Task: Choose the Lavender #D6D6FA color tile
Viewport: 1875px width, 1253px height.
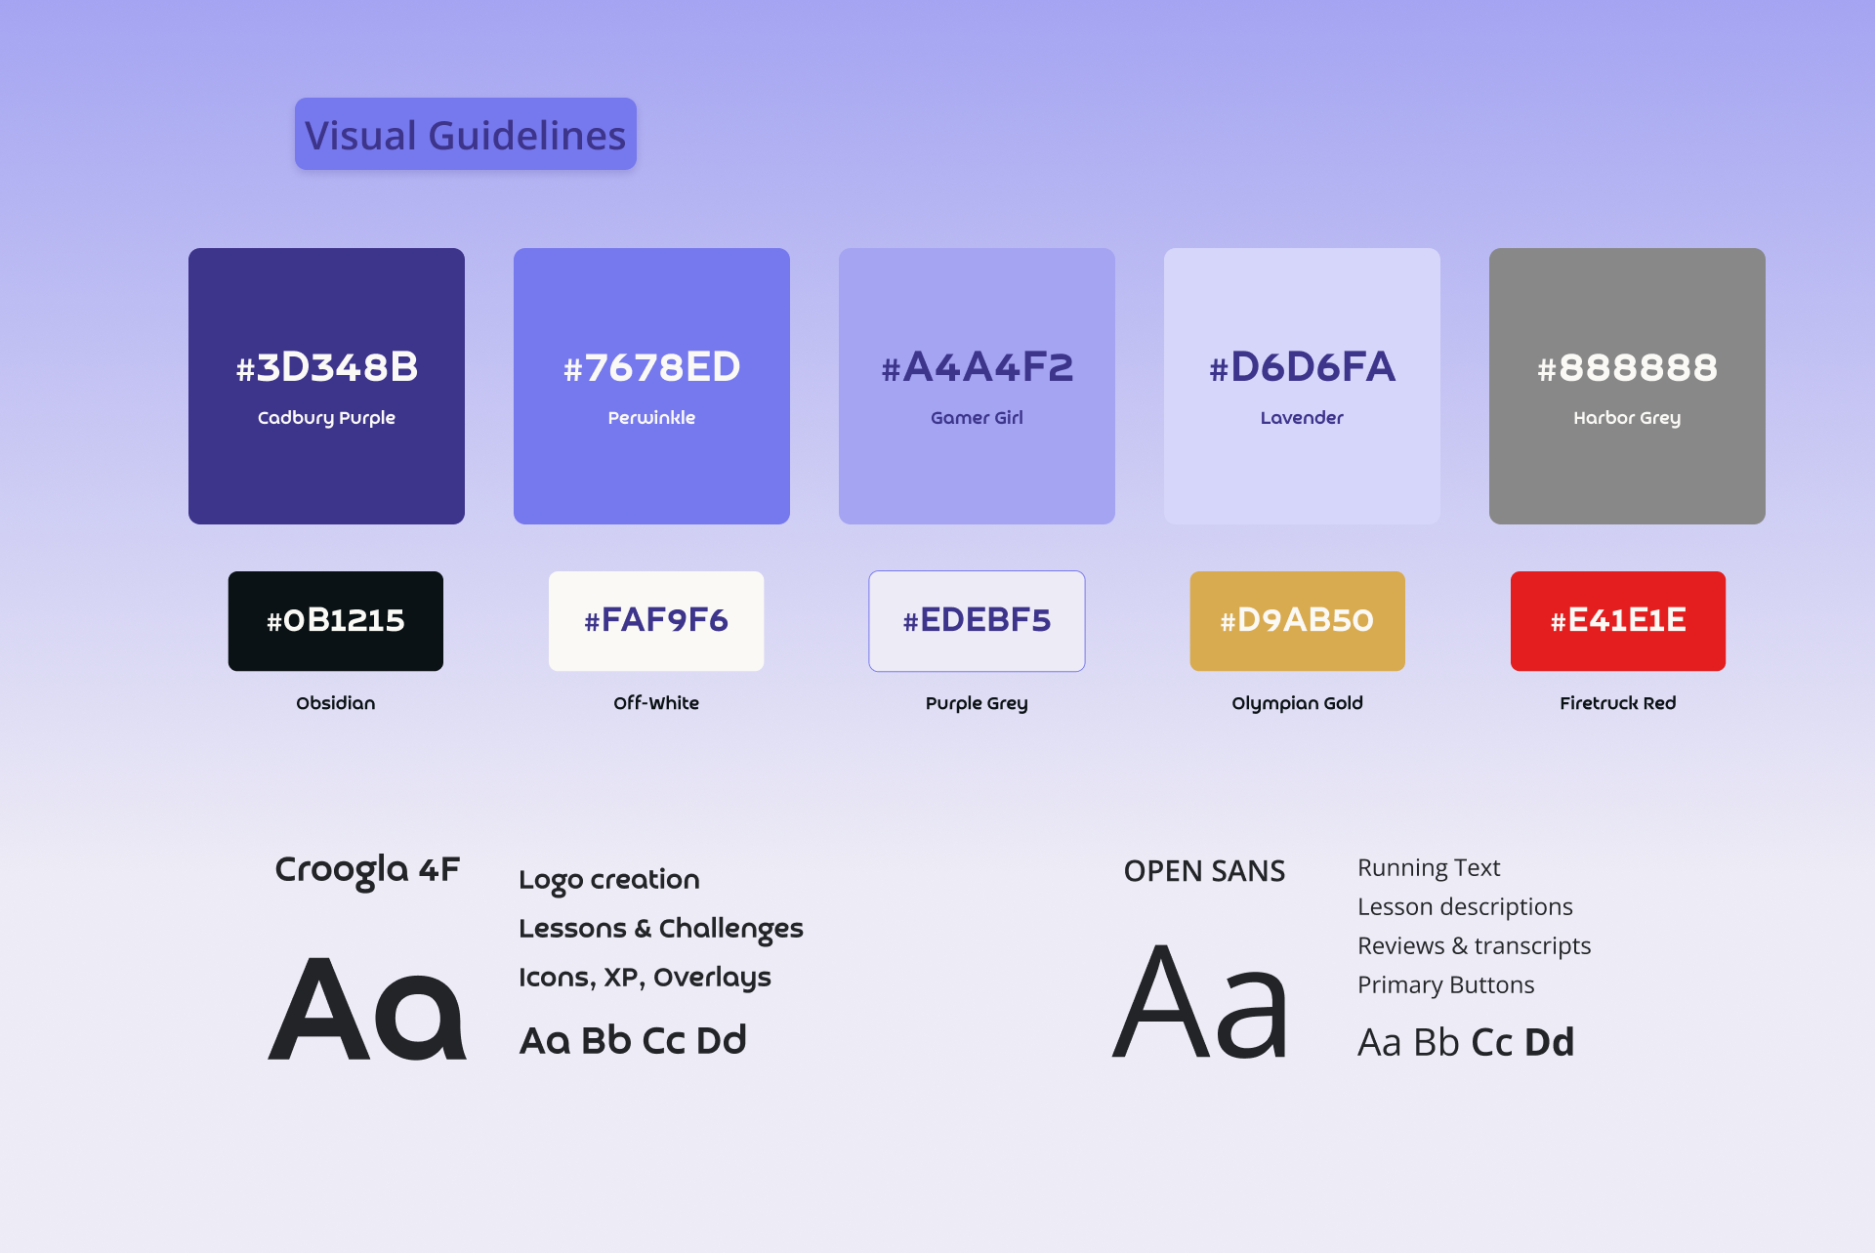Action: click(x=1302, y=386)
